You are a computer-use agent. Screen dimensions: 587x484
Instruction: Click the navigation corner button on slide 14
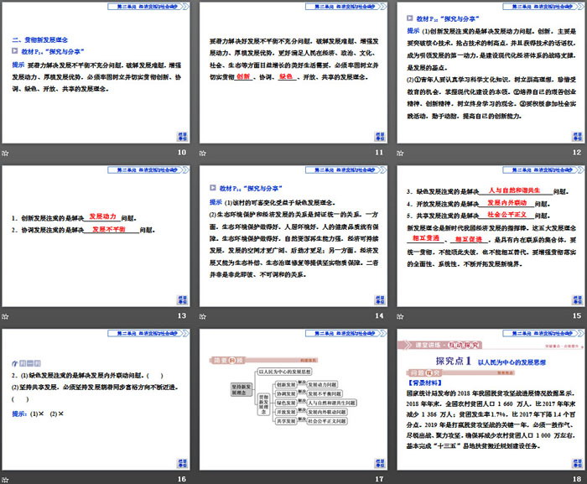tap(377, 299)
